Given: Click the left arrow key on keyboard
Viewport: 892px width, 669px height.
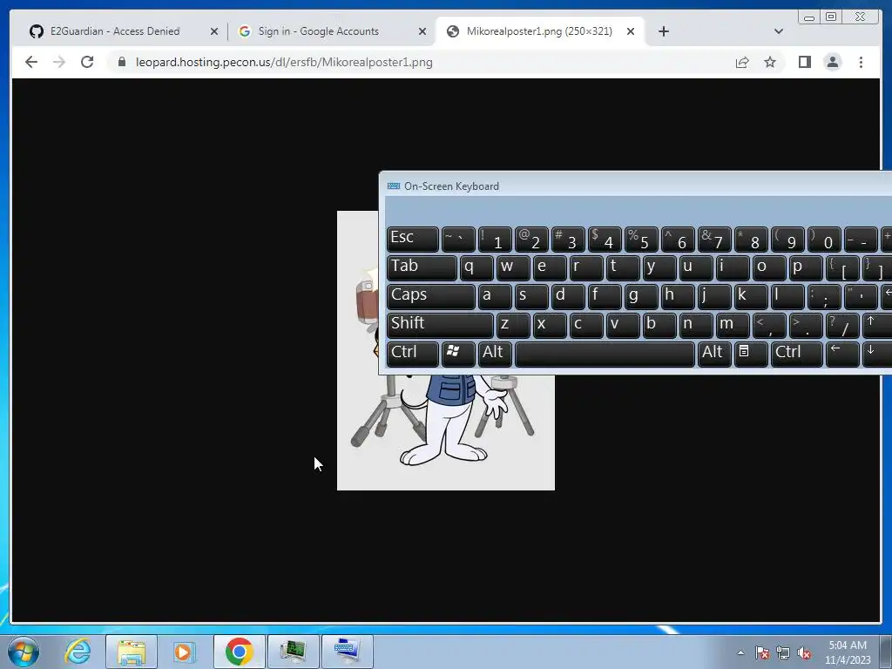Looking at the screenshot, I should [842, 354].
